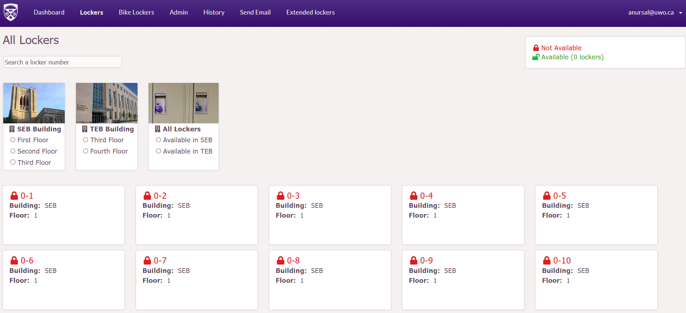Open the Send Email page

tap(255, 12)
